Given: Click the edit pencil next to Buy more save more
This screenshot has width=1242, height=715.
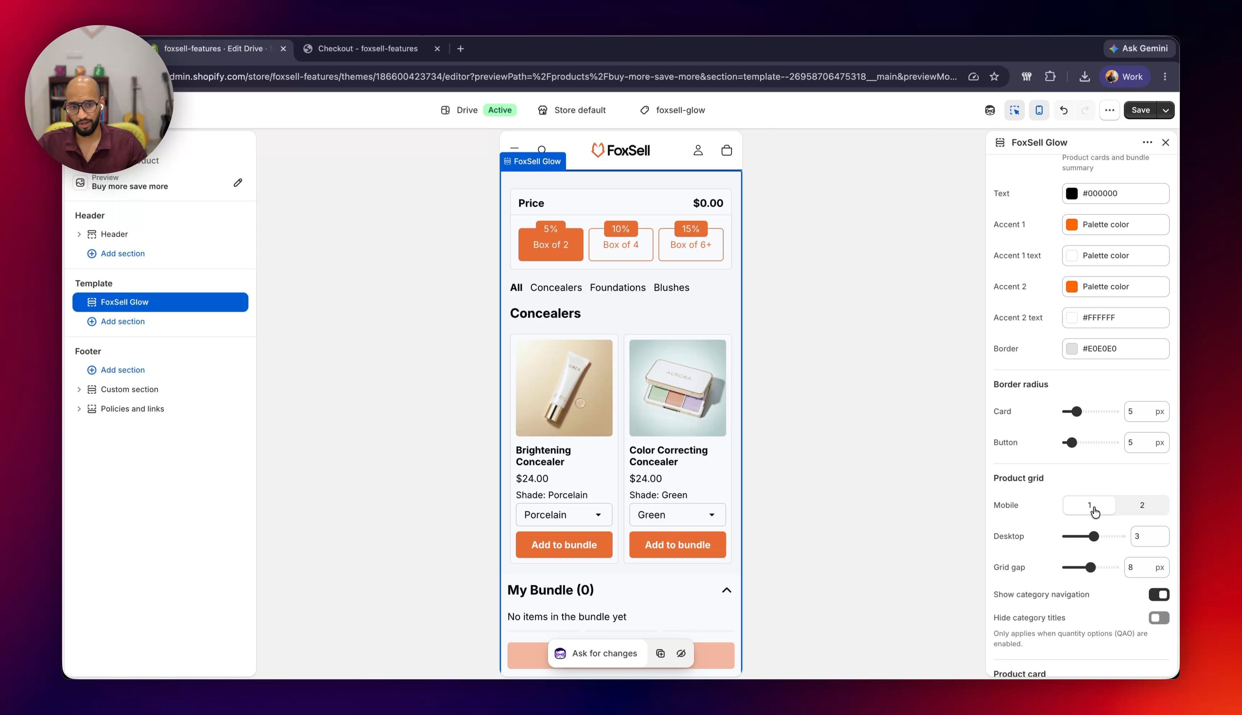Looking at the screenshot, I should tap(238, 183).
